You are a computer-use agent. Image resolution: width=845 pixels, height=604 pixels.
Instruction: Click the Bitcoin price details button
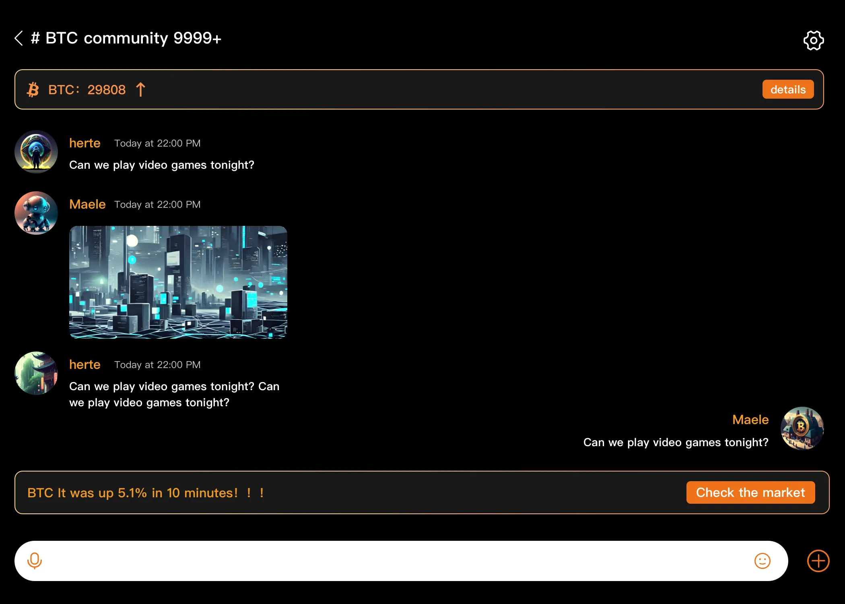[788, 89]
